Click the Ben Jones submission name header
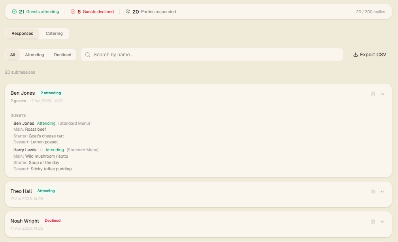This screenshot has width=398, height=242. coord(23,93)
